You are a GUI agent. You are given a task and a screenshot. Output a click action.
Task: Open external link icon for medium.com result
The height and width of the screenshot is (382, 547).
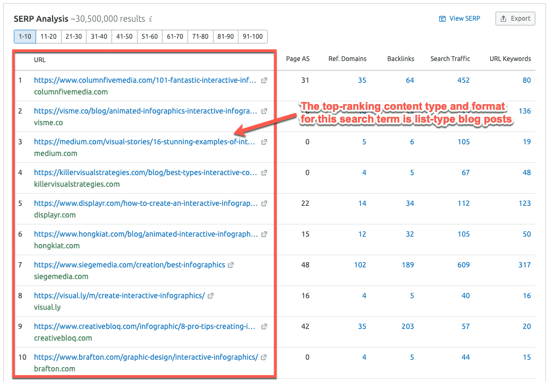click(x=264, y=142)
